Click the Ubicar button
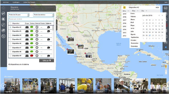Viewport: 169px width, 94px height. tap(46, 61)
